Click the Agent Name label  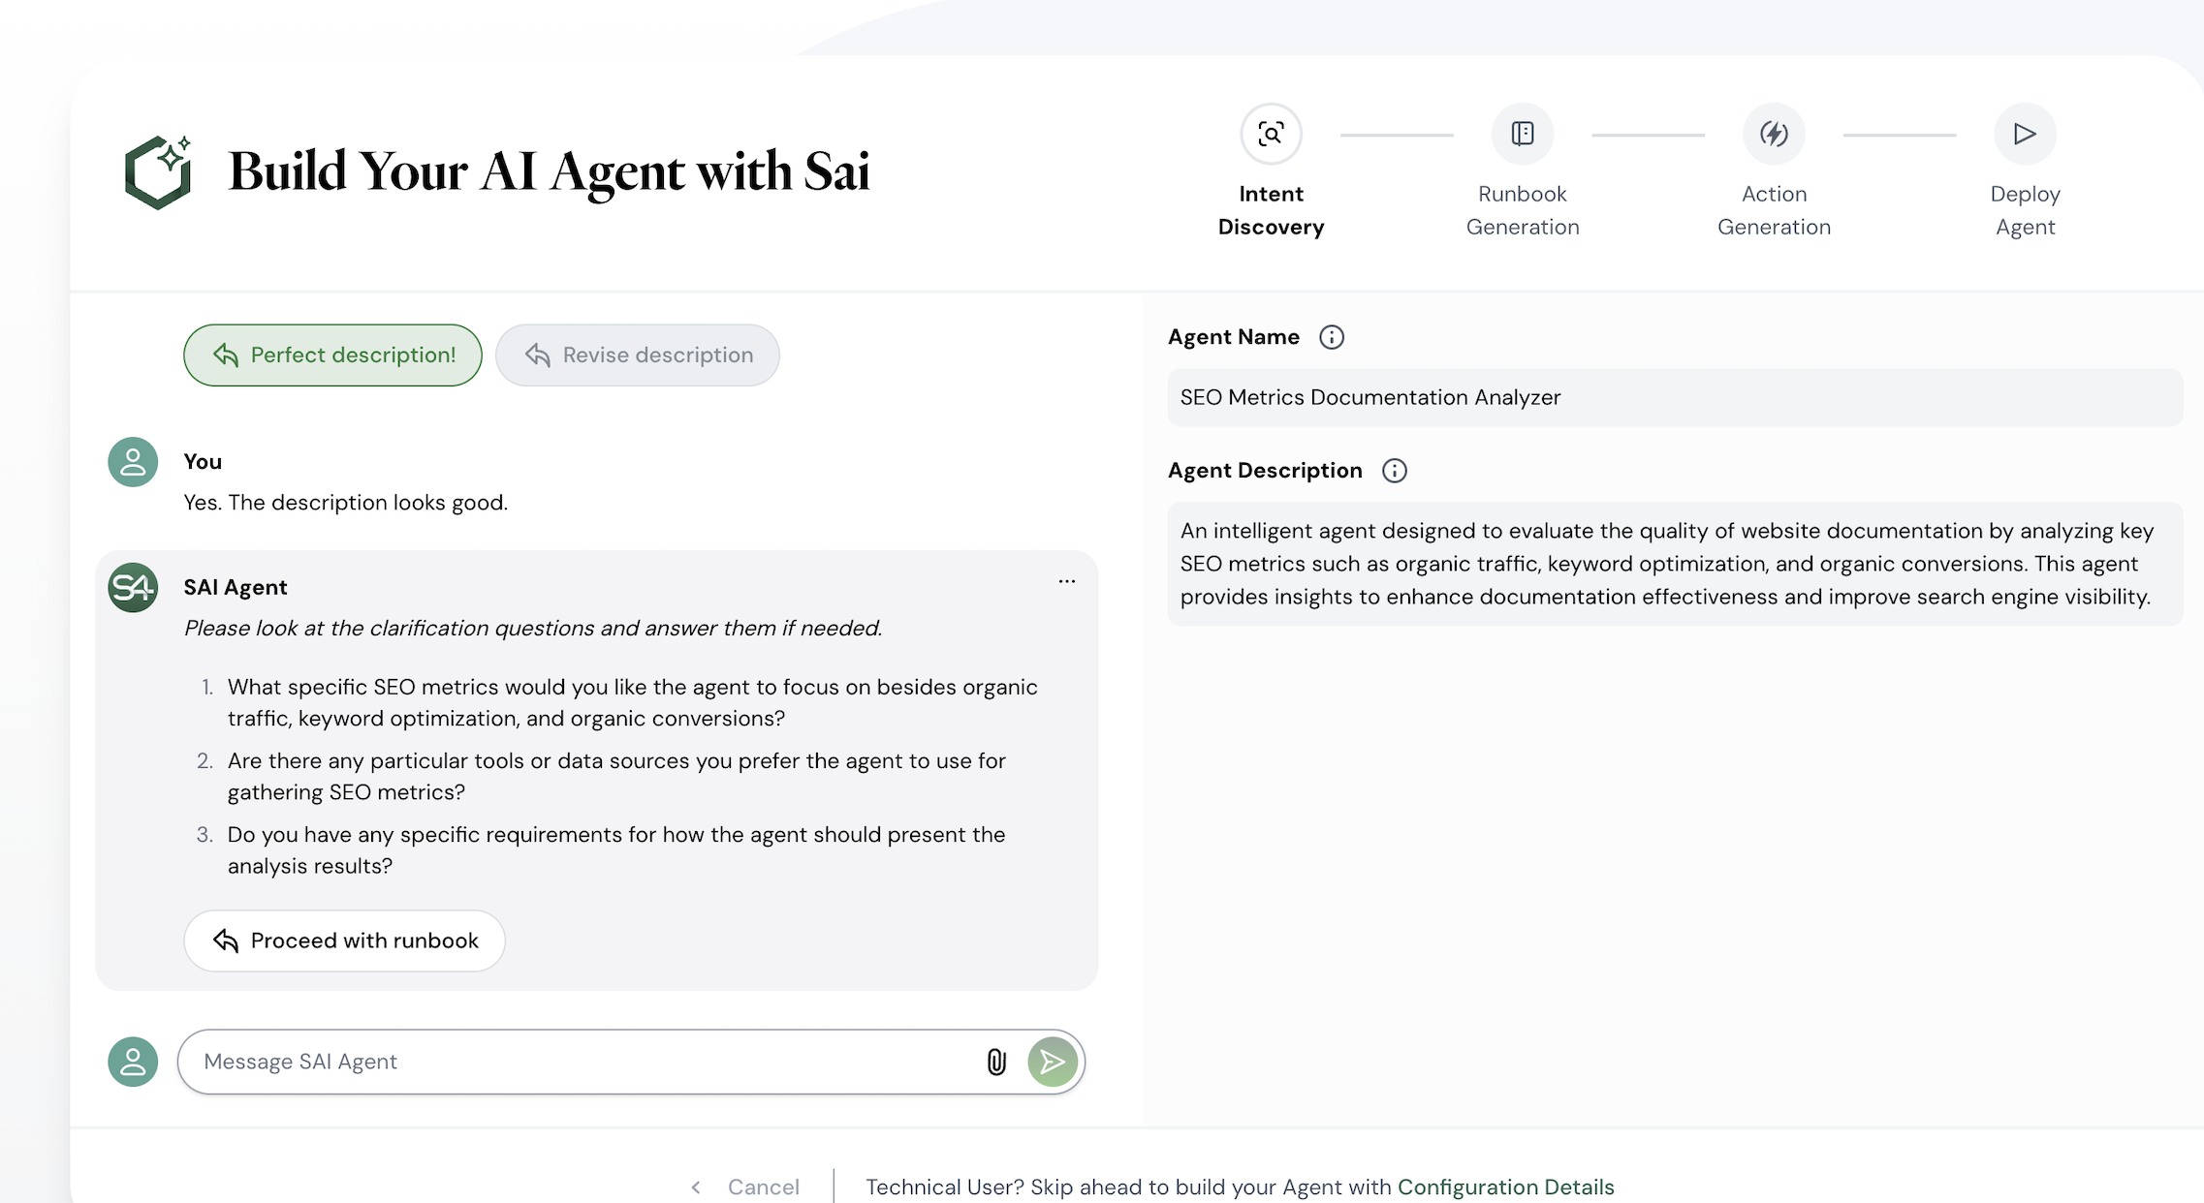click(x=1233, y=337)
